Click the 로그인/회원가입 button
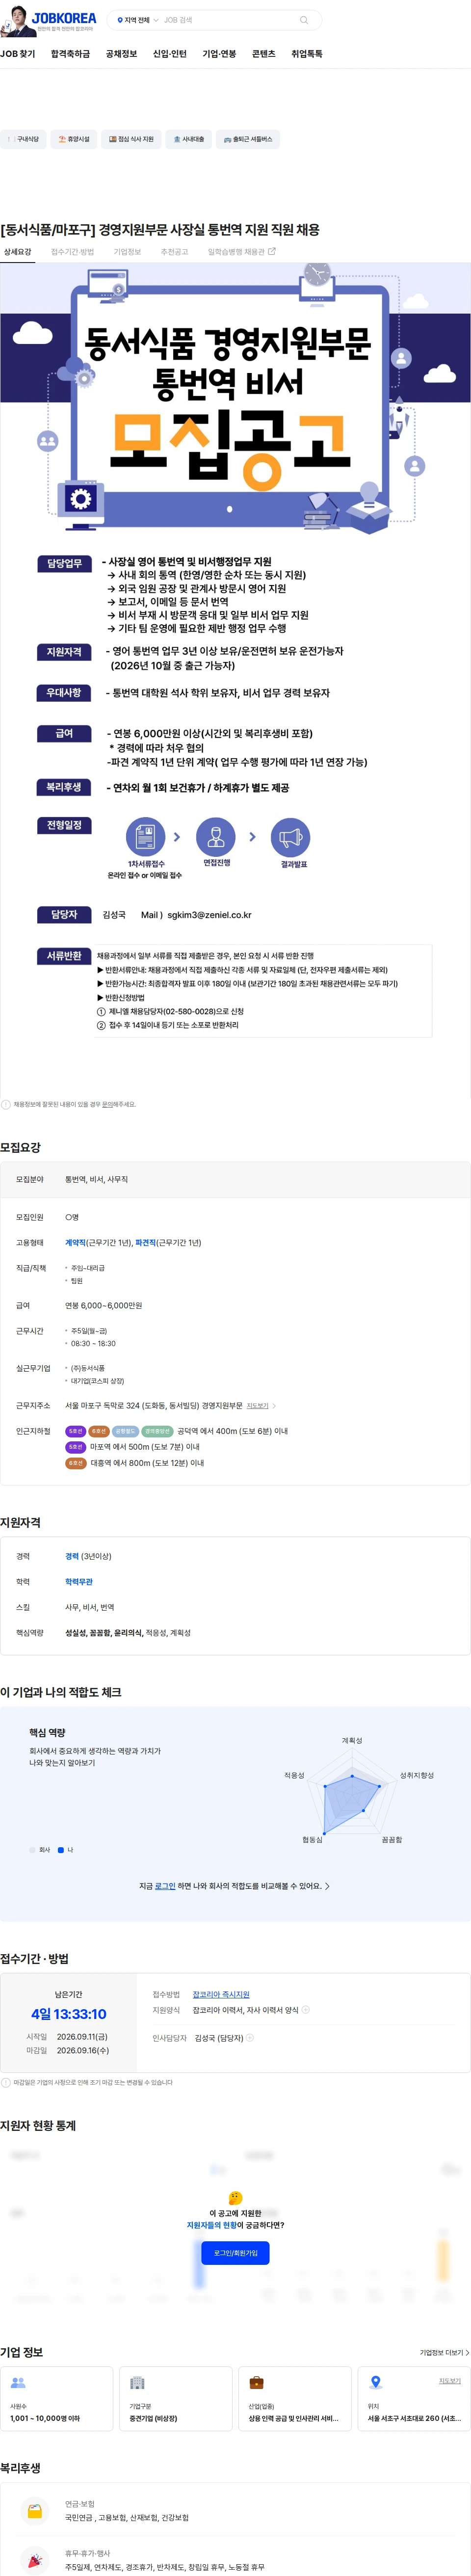 (x=235, y=2252)
